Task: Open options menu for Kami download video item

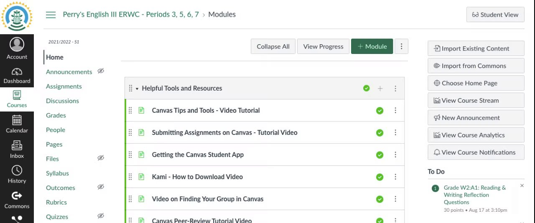Action: point(395,177)
